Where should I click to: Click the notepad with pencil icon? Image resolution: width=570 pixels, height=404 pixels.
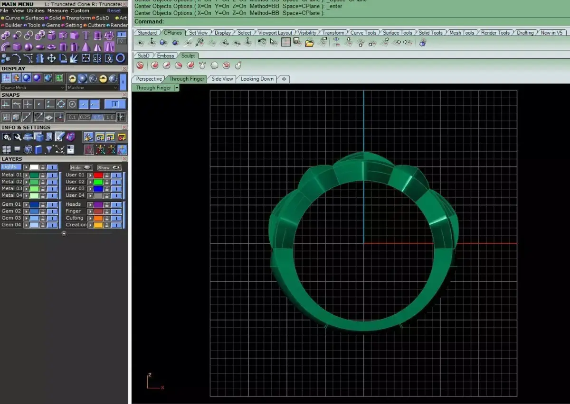(59, 137)
